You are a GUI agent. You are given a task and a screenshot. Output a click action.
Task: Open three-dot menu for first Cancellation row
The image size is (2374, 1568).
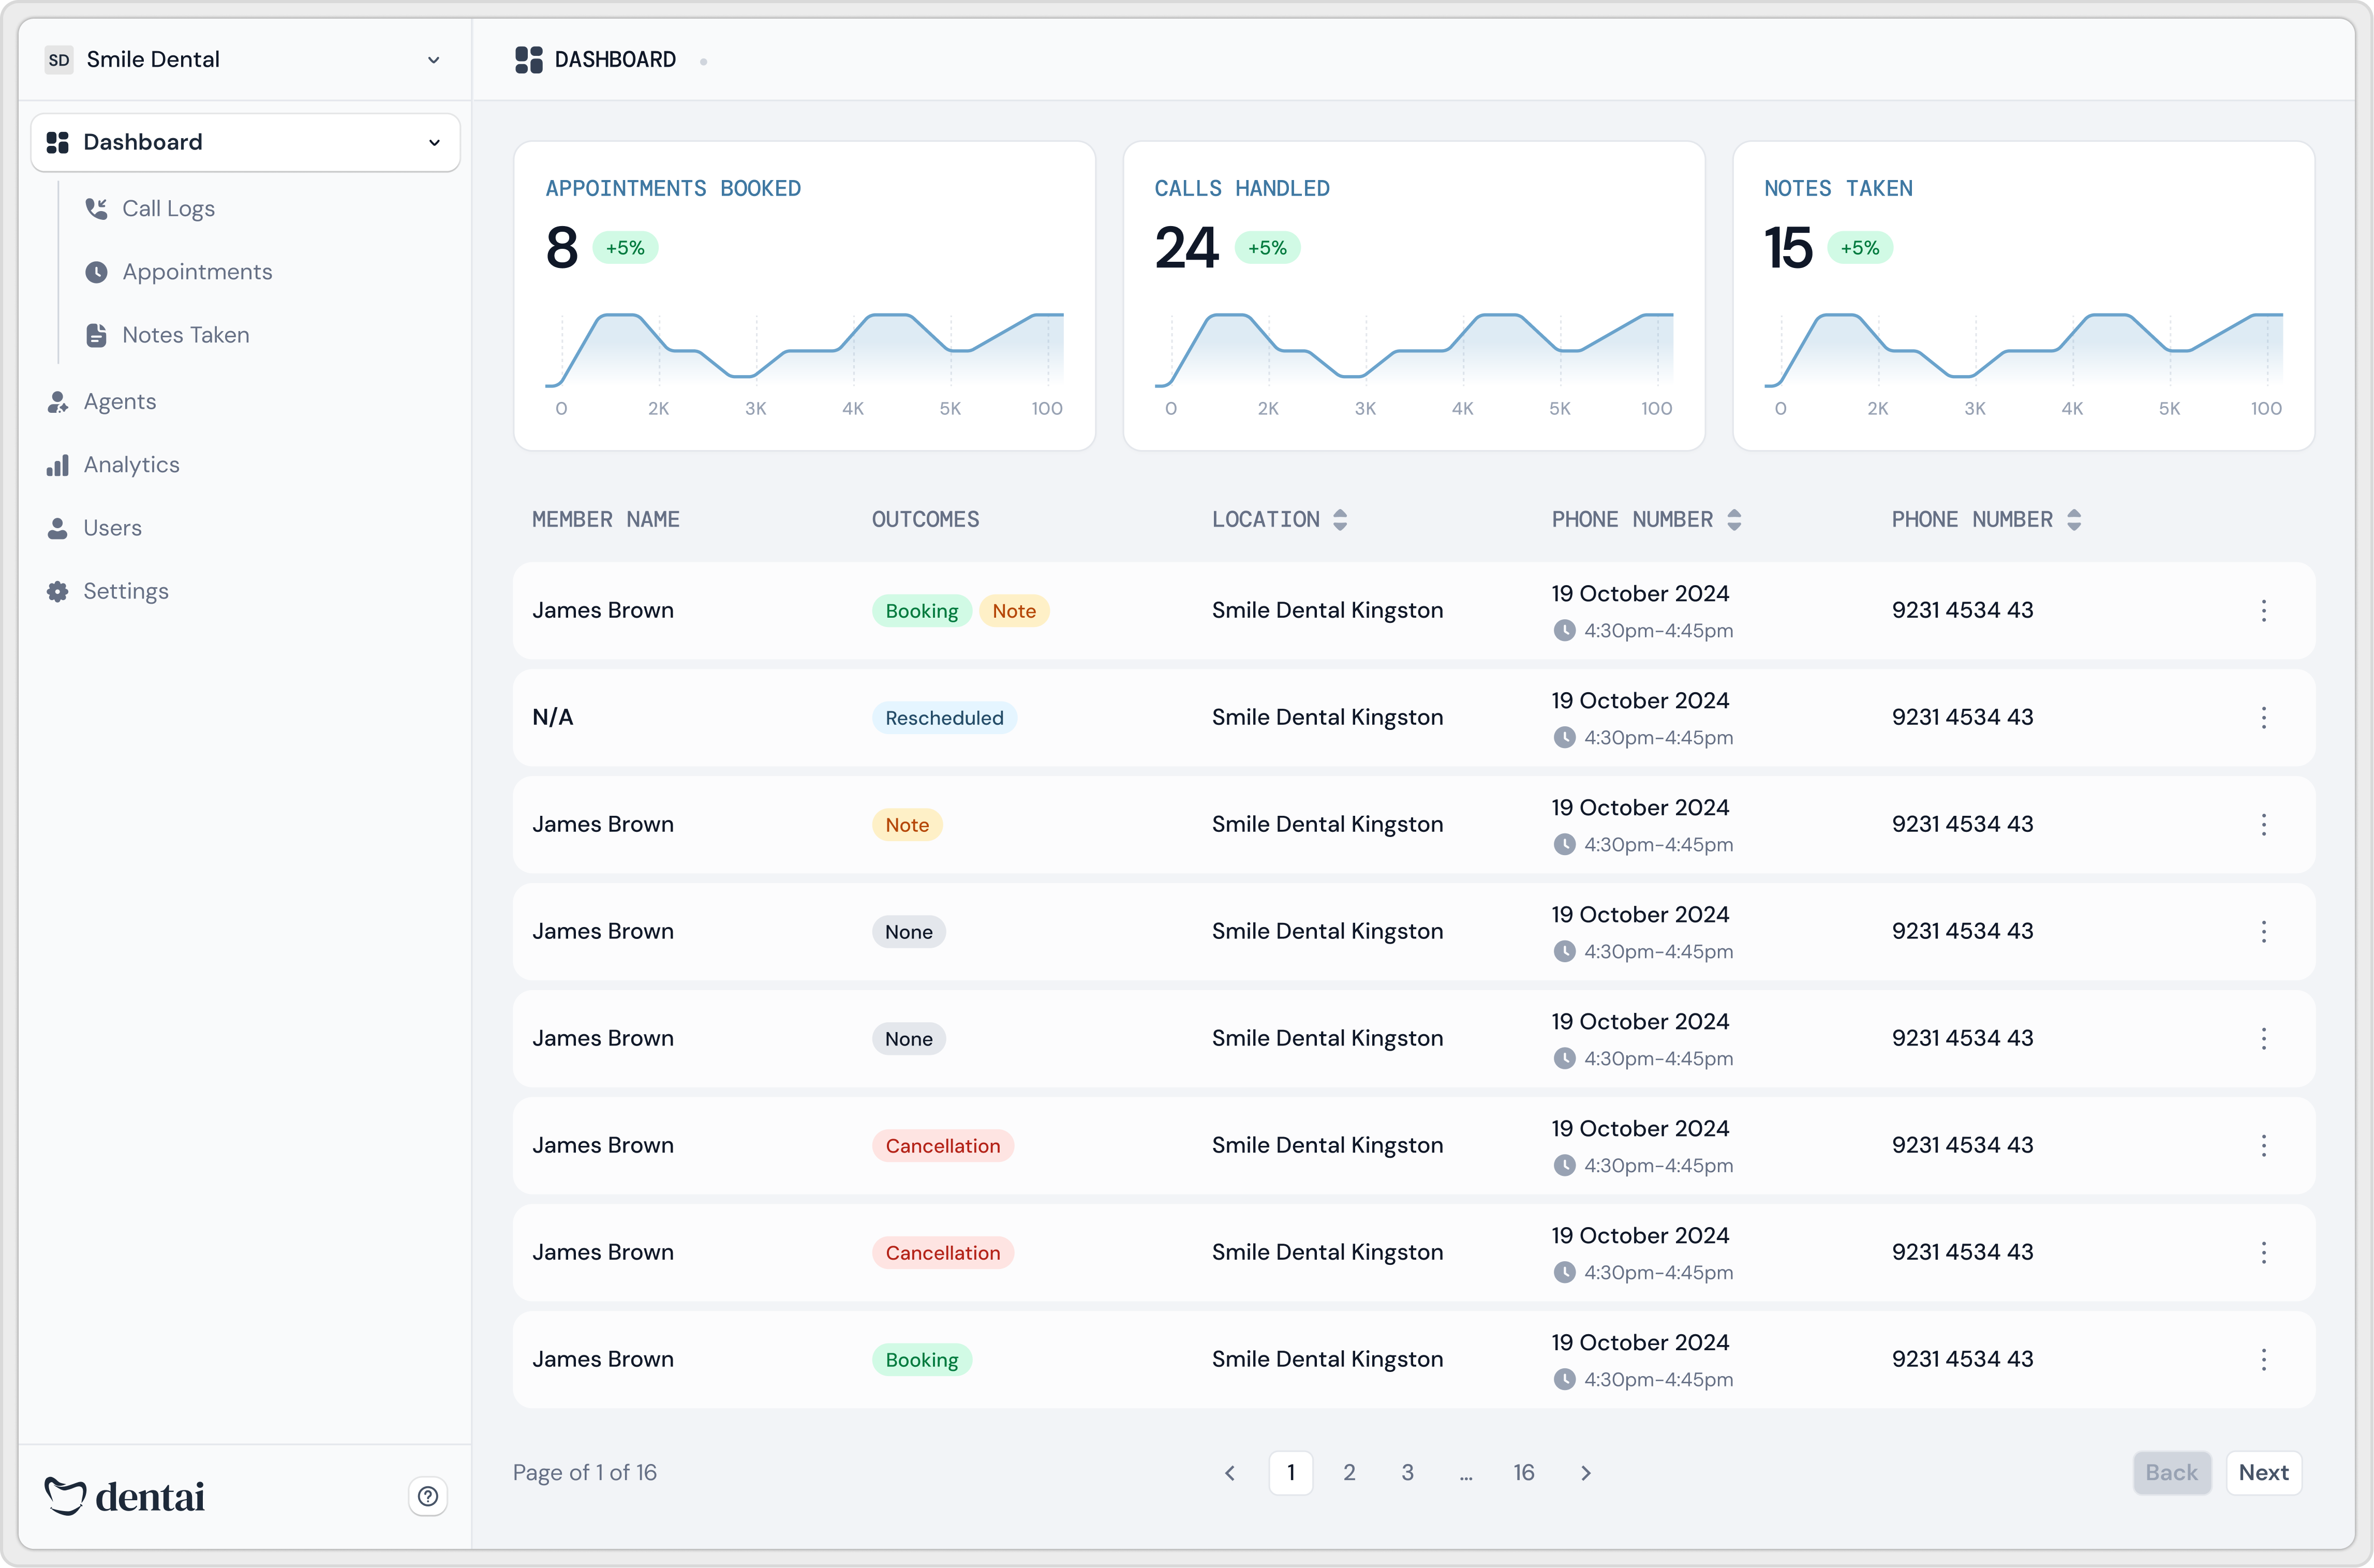[x=2264, y=1146]
